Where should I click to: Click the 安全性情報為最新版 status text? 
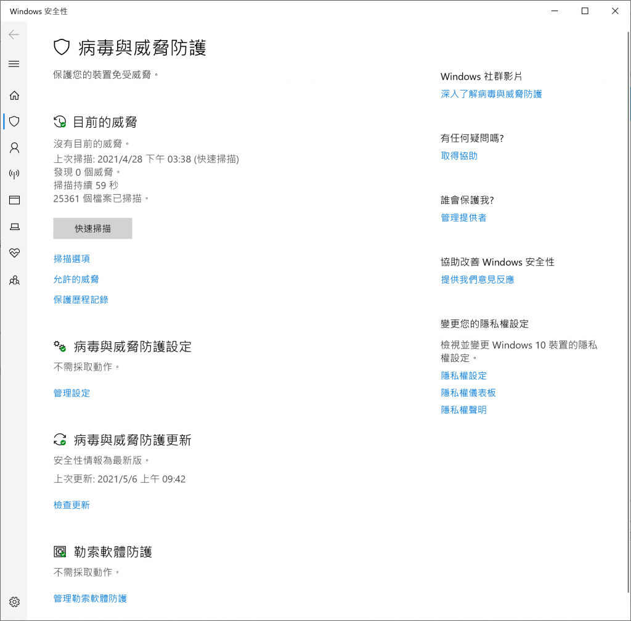click(x=101, y=460)
